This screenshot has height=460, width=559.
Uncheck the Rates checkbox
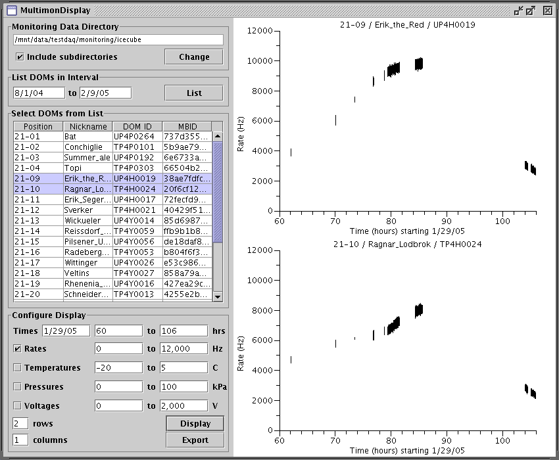pos(18,349)
